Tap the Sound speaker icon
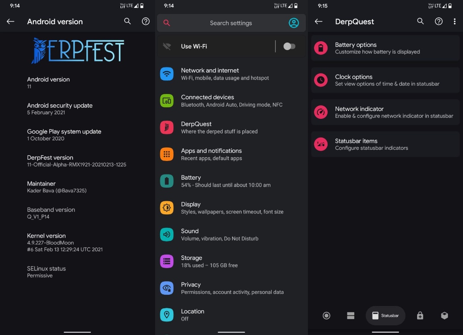Screen dimensions: 463x335 point(167,234)
